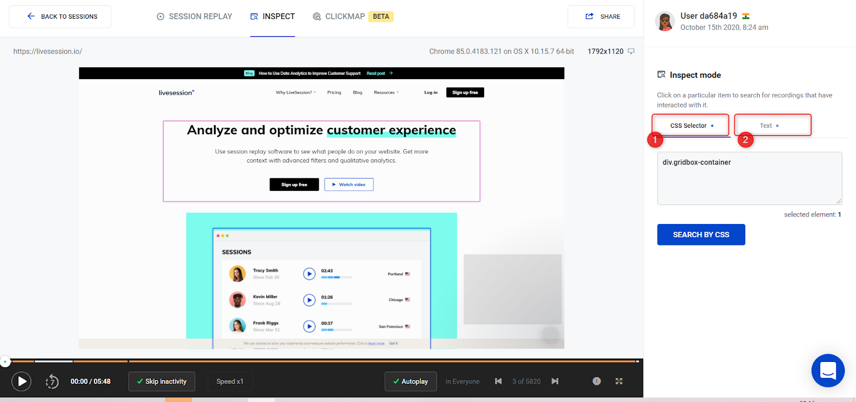856x402 pixels.
Task: Open the Speed x1 dropdown
Action: point(230,382)
